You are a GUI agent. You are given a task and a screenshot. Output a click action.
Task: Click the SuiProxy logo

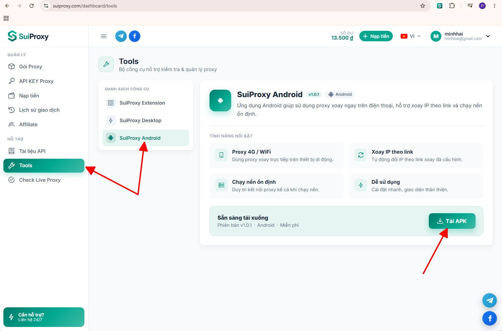[x=28, y=36]
